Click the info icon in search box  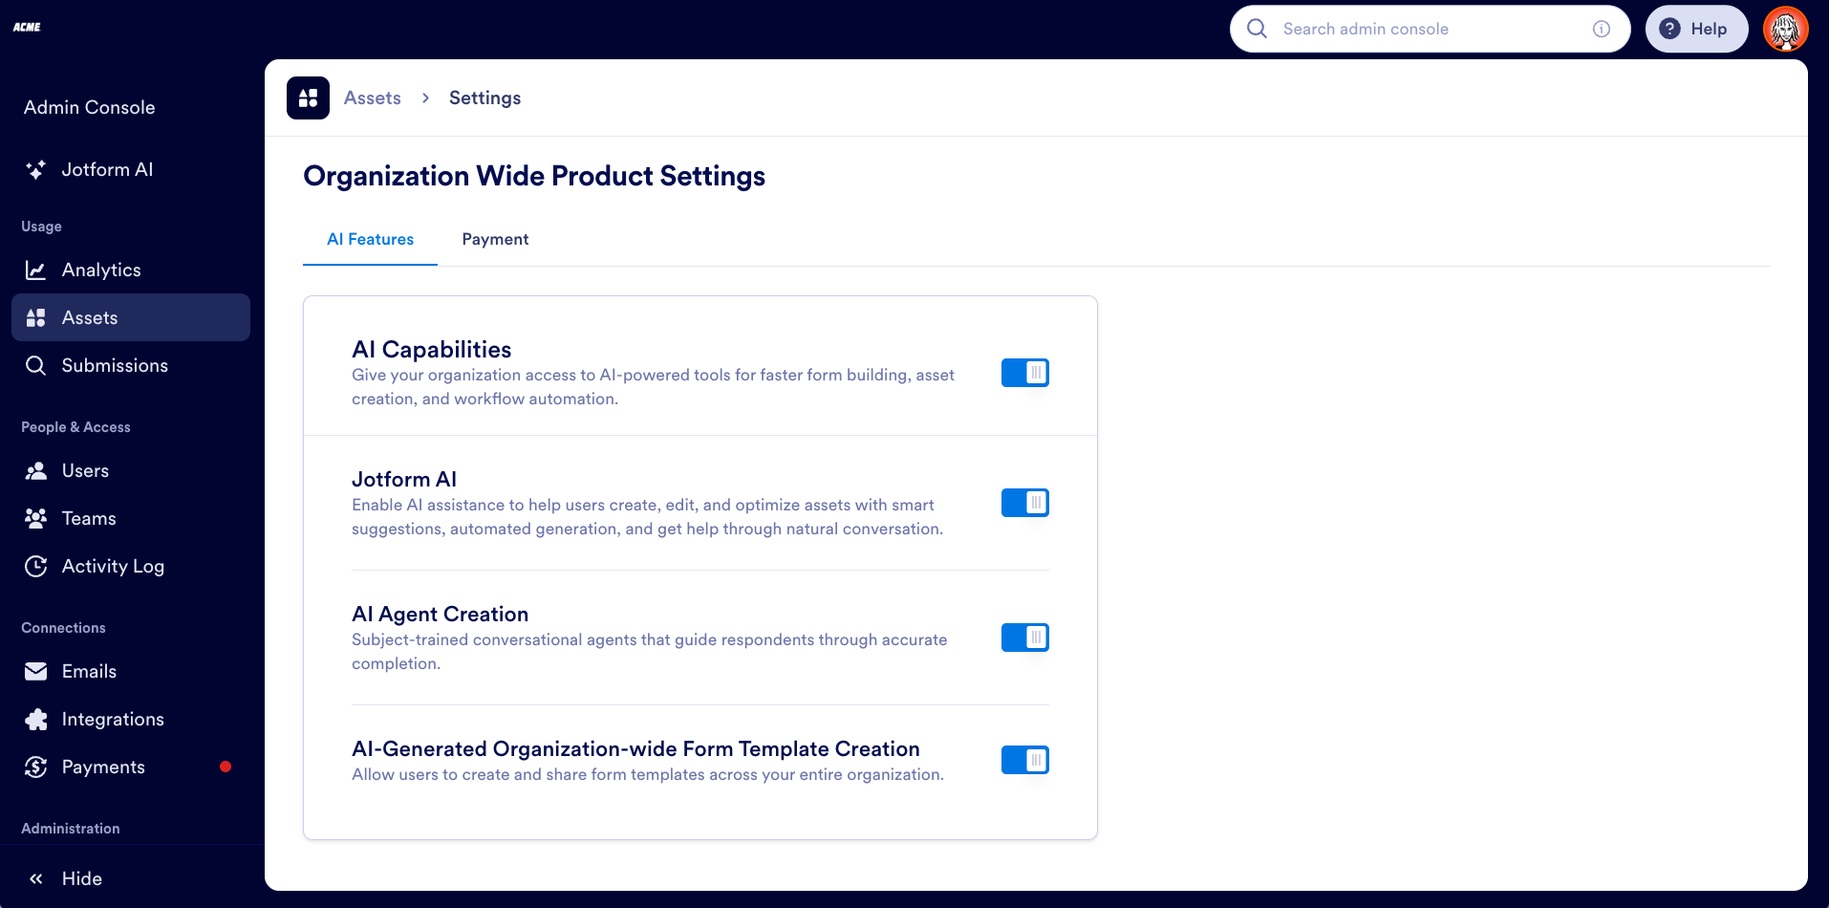pyautogui.click(x=1602, y=29)
